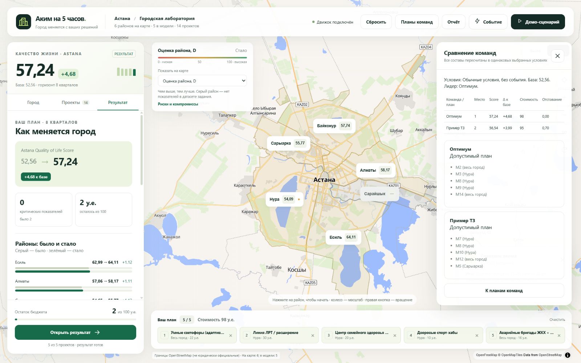Click the score bar chart icon
Screen dimensions: 581x363
pos(126,72)
